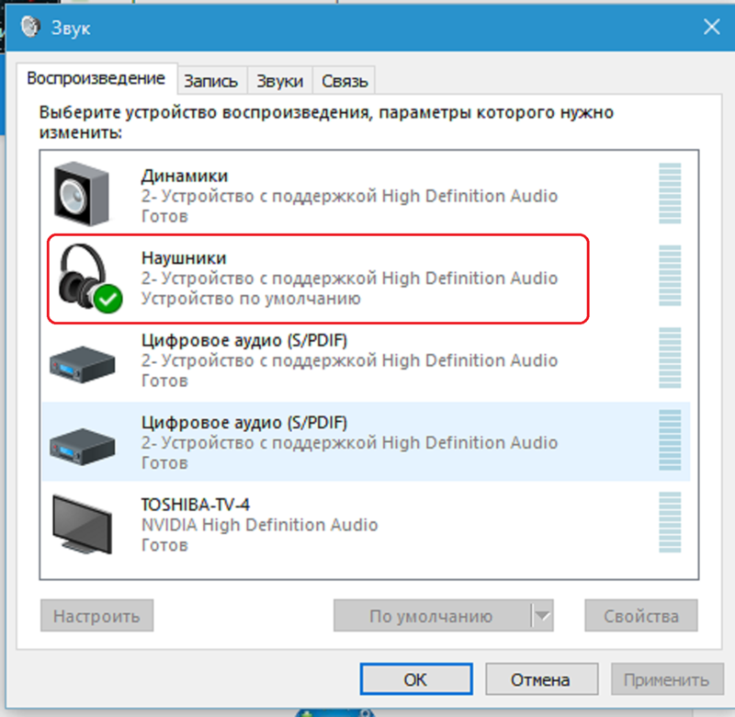735x717 pixels.
Task: Click the receiver icon of the highlighted Цифровое аудио row
Action: tap(82, 446)
